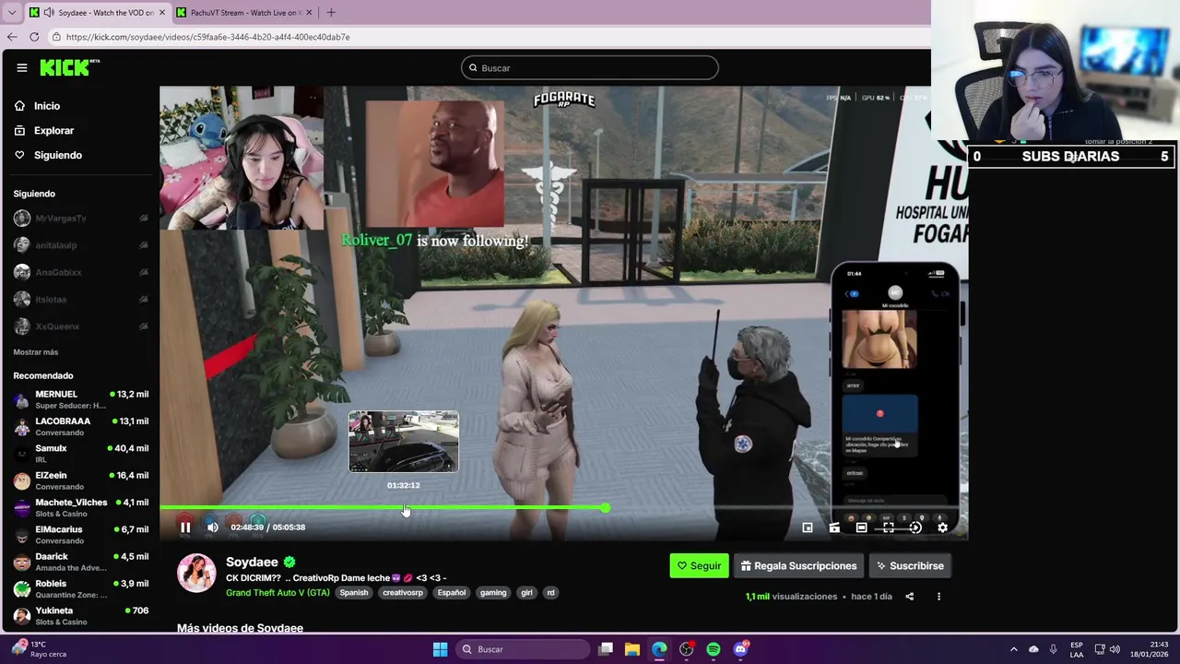Screen dimensions: 1180x664
Task: Click the timeline preview thumbnail at 01:32:12
Action: 403,442
